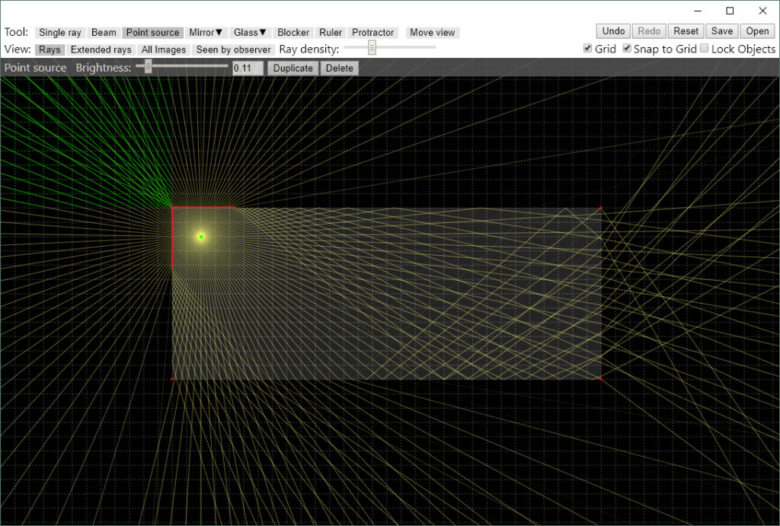
Task: Switch to Move view mode
Action: 432,33
